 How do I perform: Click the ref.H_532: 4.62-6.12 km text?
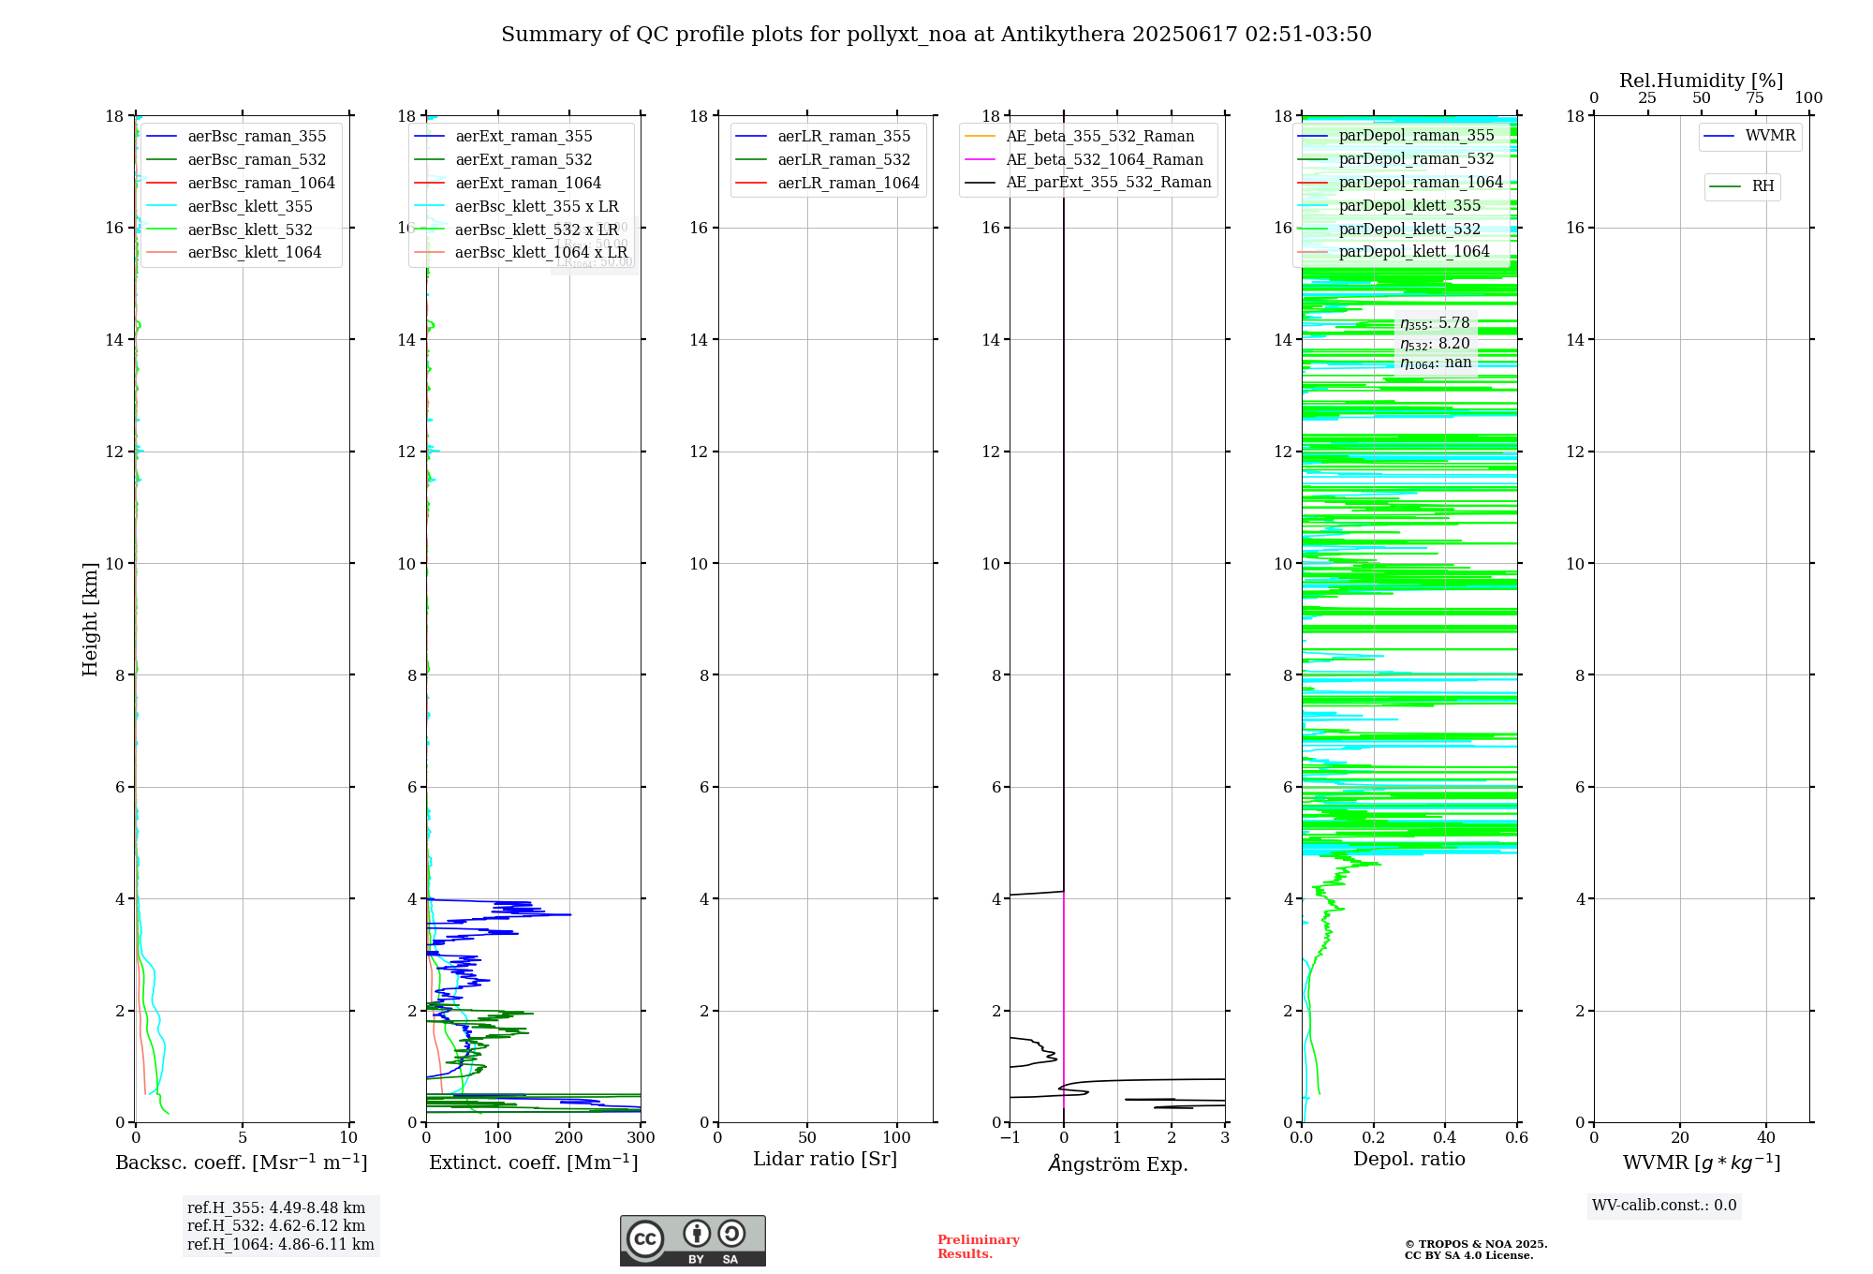tap(276, 1226)
